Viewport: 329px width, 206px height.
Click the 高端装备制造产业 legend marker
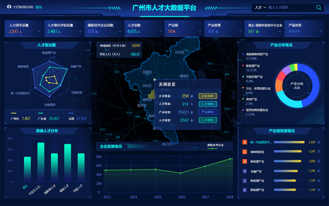(243, 54)
